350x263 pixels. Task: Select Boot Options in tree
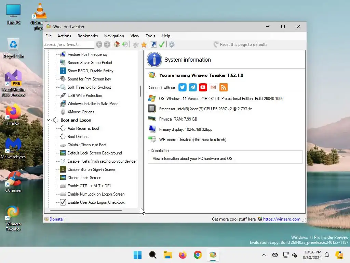[78, 137]
